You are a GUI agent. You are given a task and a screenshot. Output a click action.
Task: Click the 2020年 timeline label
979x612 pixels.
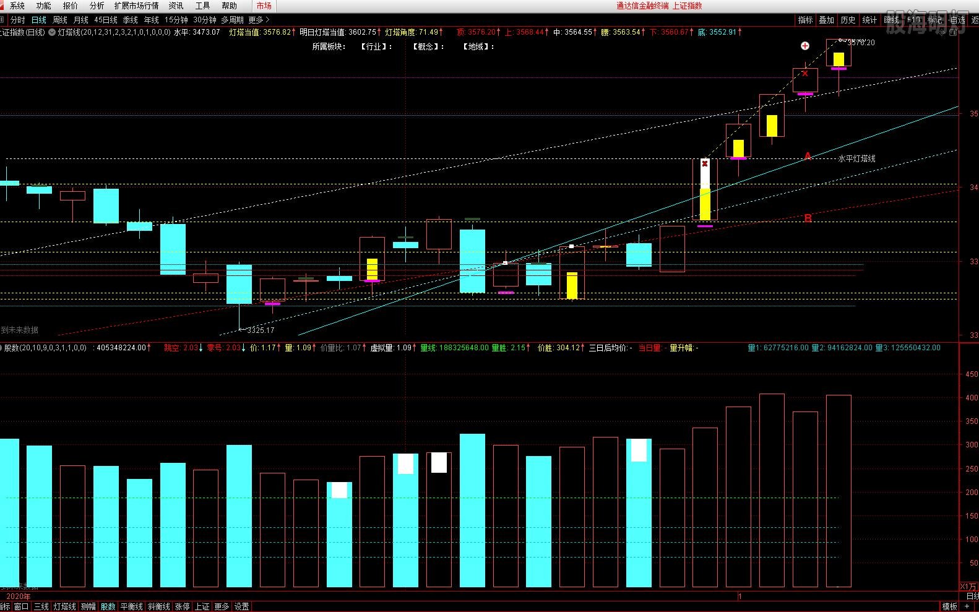coord(19,597)
